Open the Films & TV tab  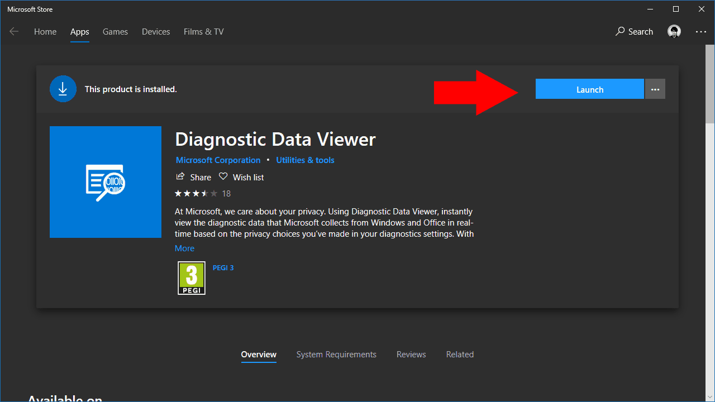tap(204, 32)
